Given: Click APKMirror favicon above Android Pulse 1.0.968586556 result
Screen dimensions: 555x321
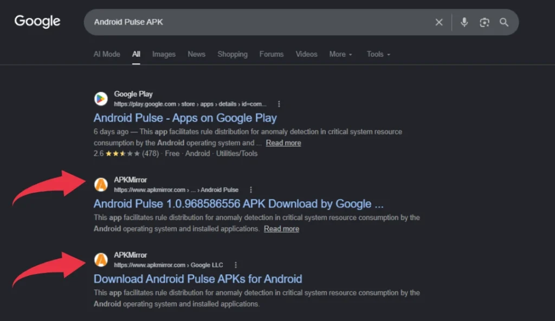Looking at the screenshot, I should 101,185.
